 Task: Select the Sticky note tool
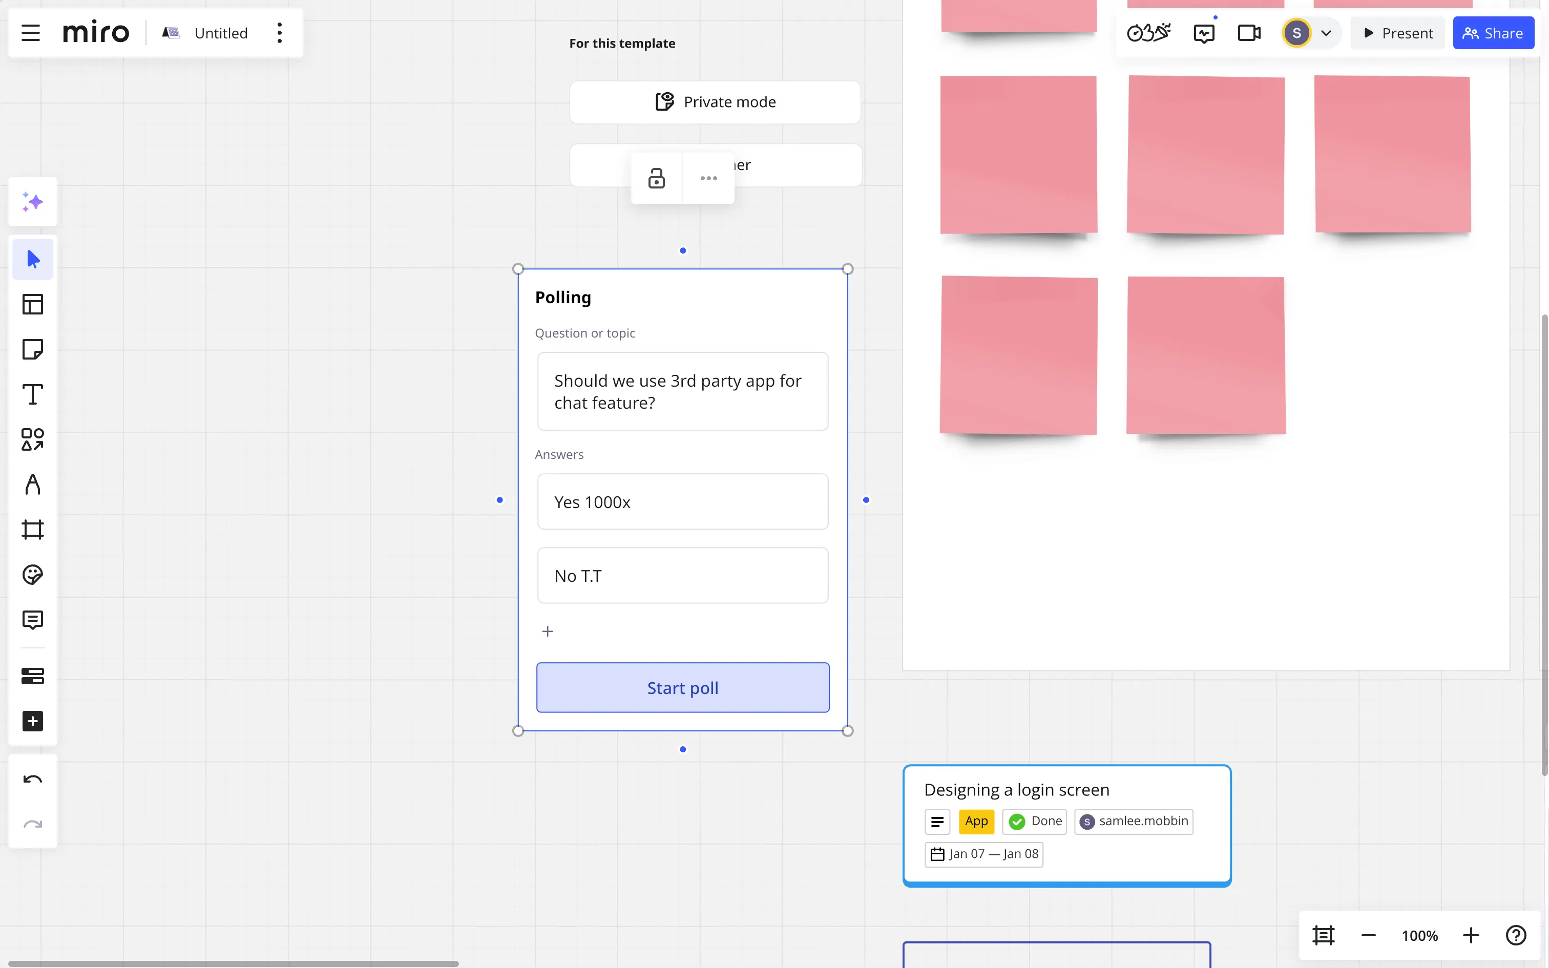pyautogui.click(x=33, y=349)
